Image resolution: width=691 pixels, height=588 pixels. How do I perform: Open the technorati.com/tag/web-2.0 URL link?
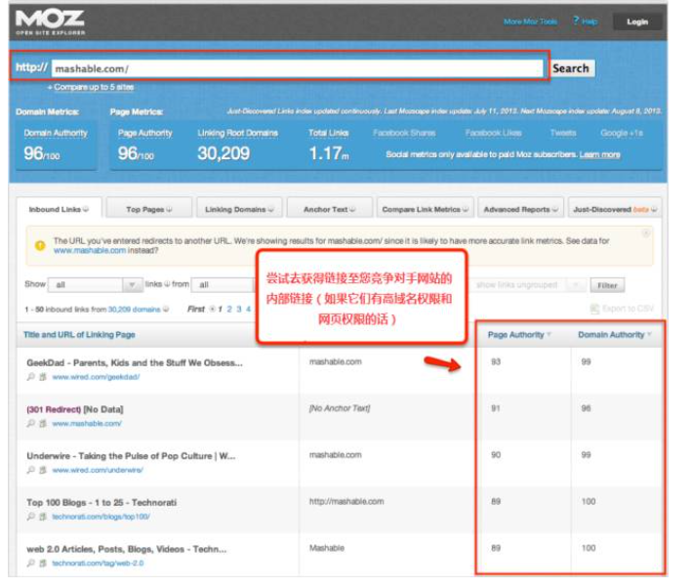[x=98, y=564]
